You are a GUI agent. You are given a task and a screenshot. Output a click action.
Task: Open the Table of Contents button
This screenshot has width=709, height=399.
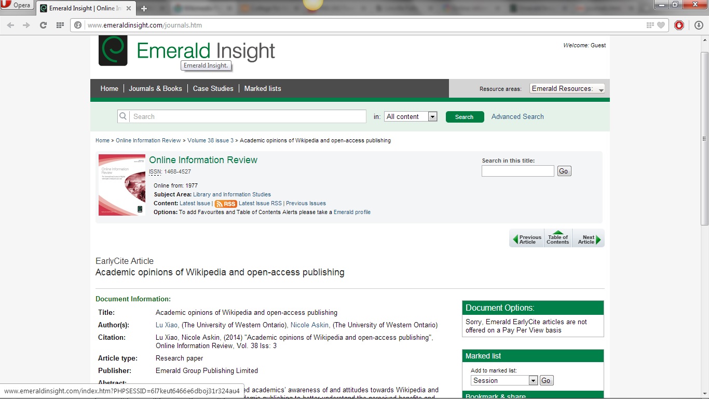558,238
